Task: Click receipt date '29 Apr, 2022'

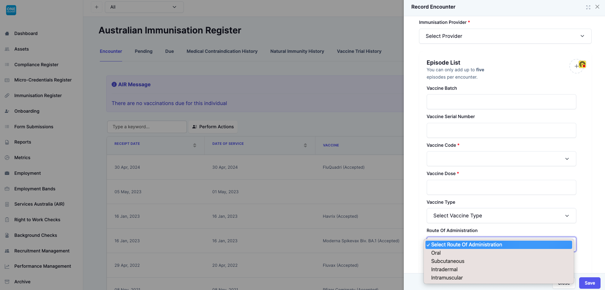Action: click(127, 265)
